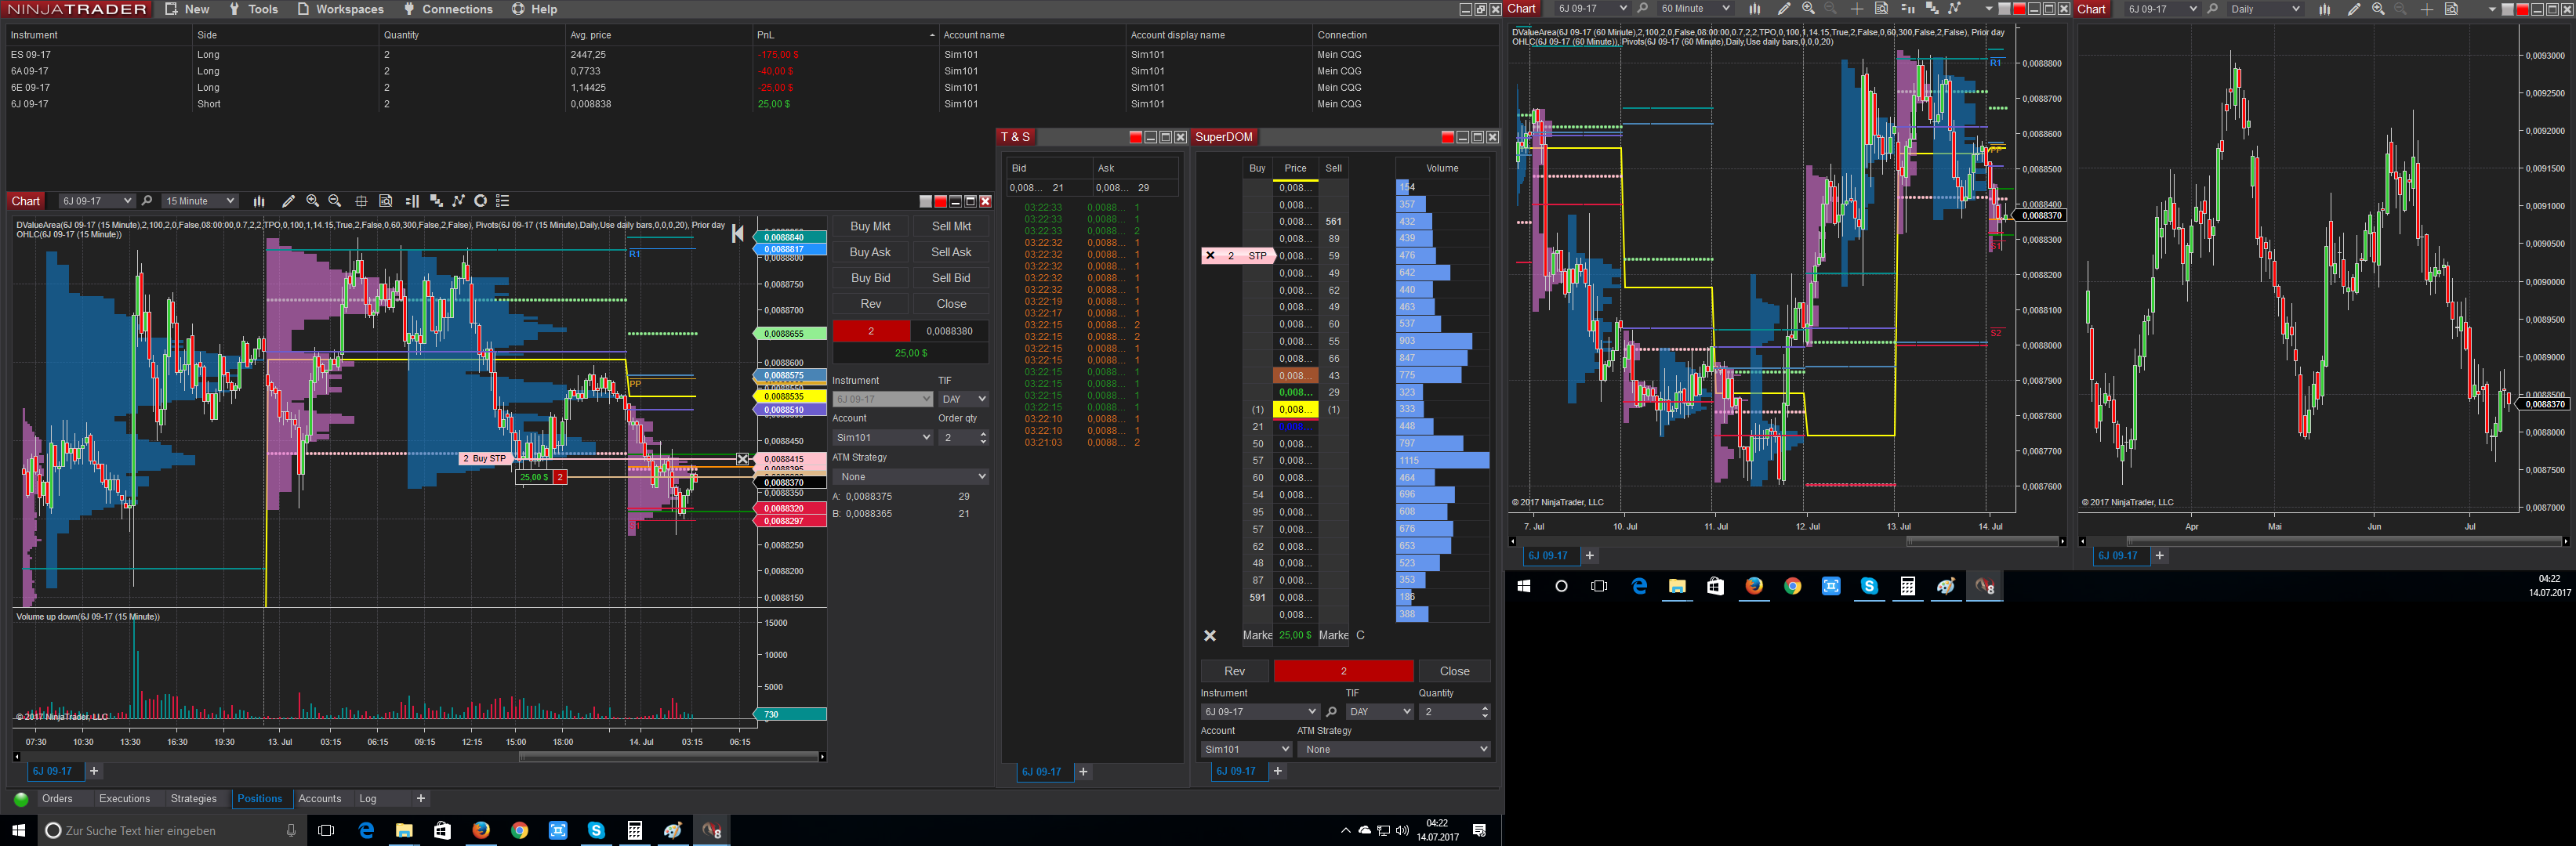Open the Tools menu
The image size is (2576, 846).
[254, 9]
